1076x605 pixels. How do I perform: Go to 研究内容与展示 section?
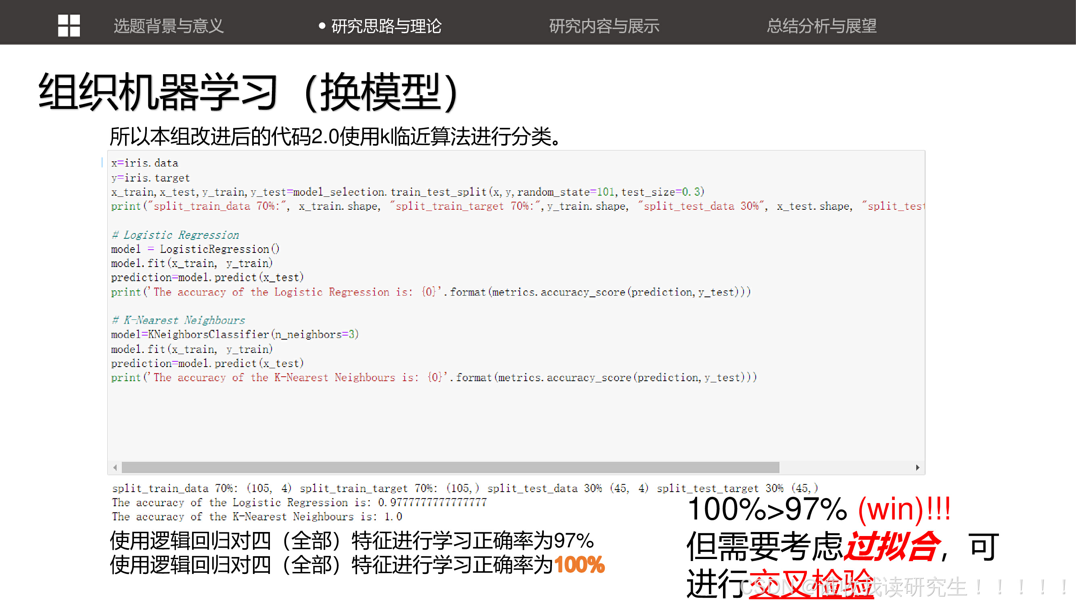coord(604,26)
